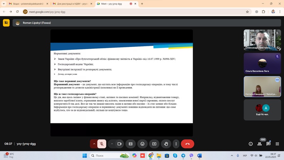Select the Наталія Канцедал video tile

[x=262, y=87]
